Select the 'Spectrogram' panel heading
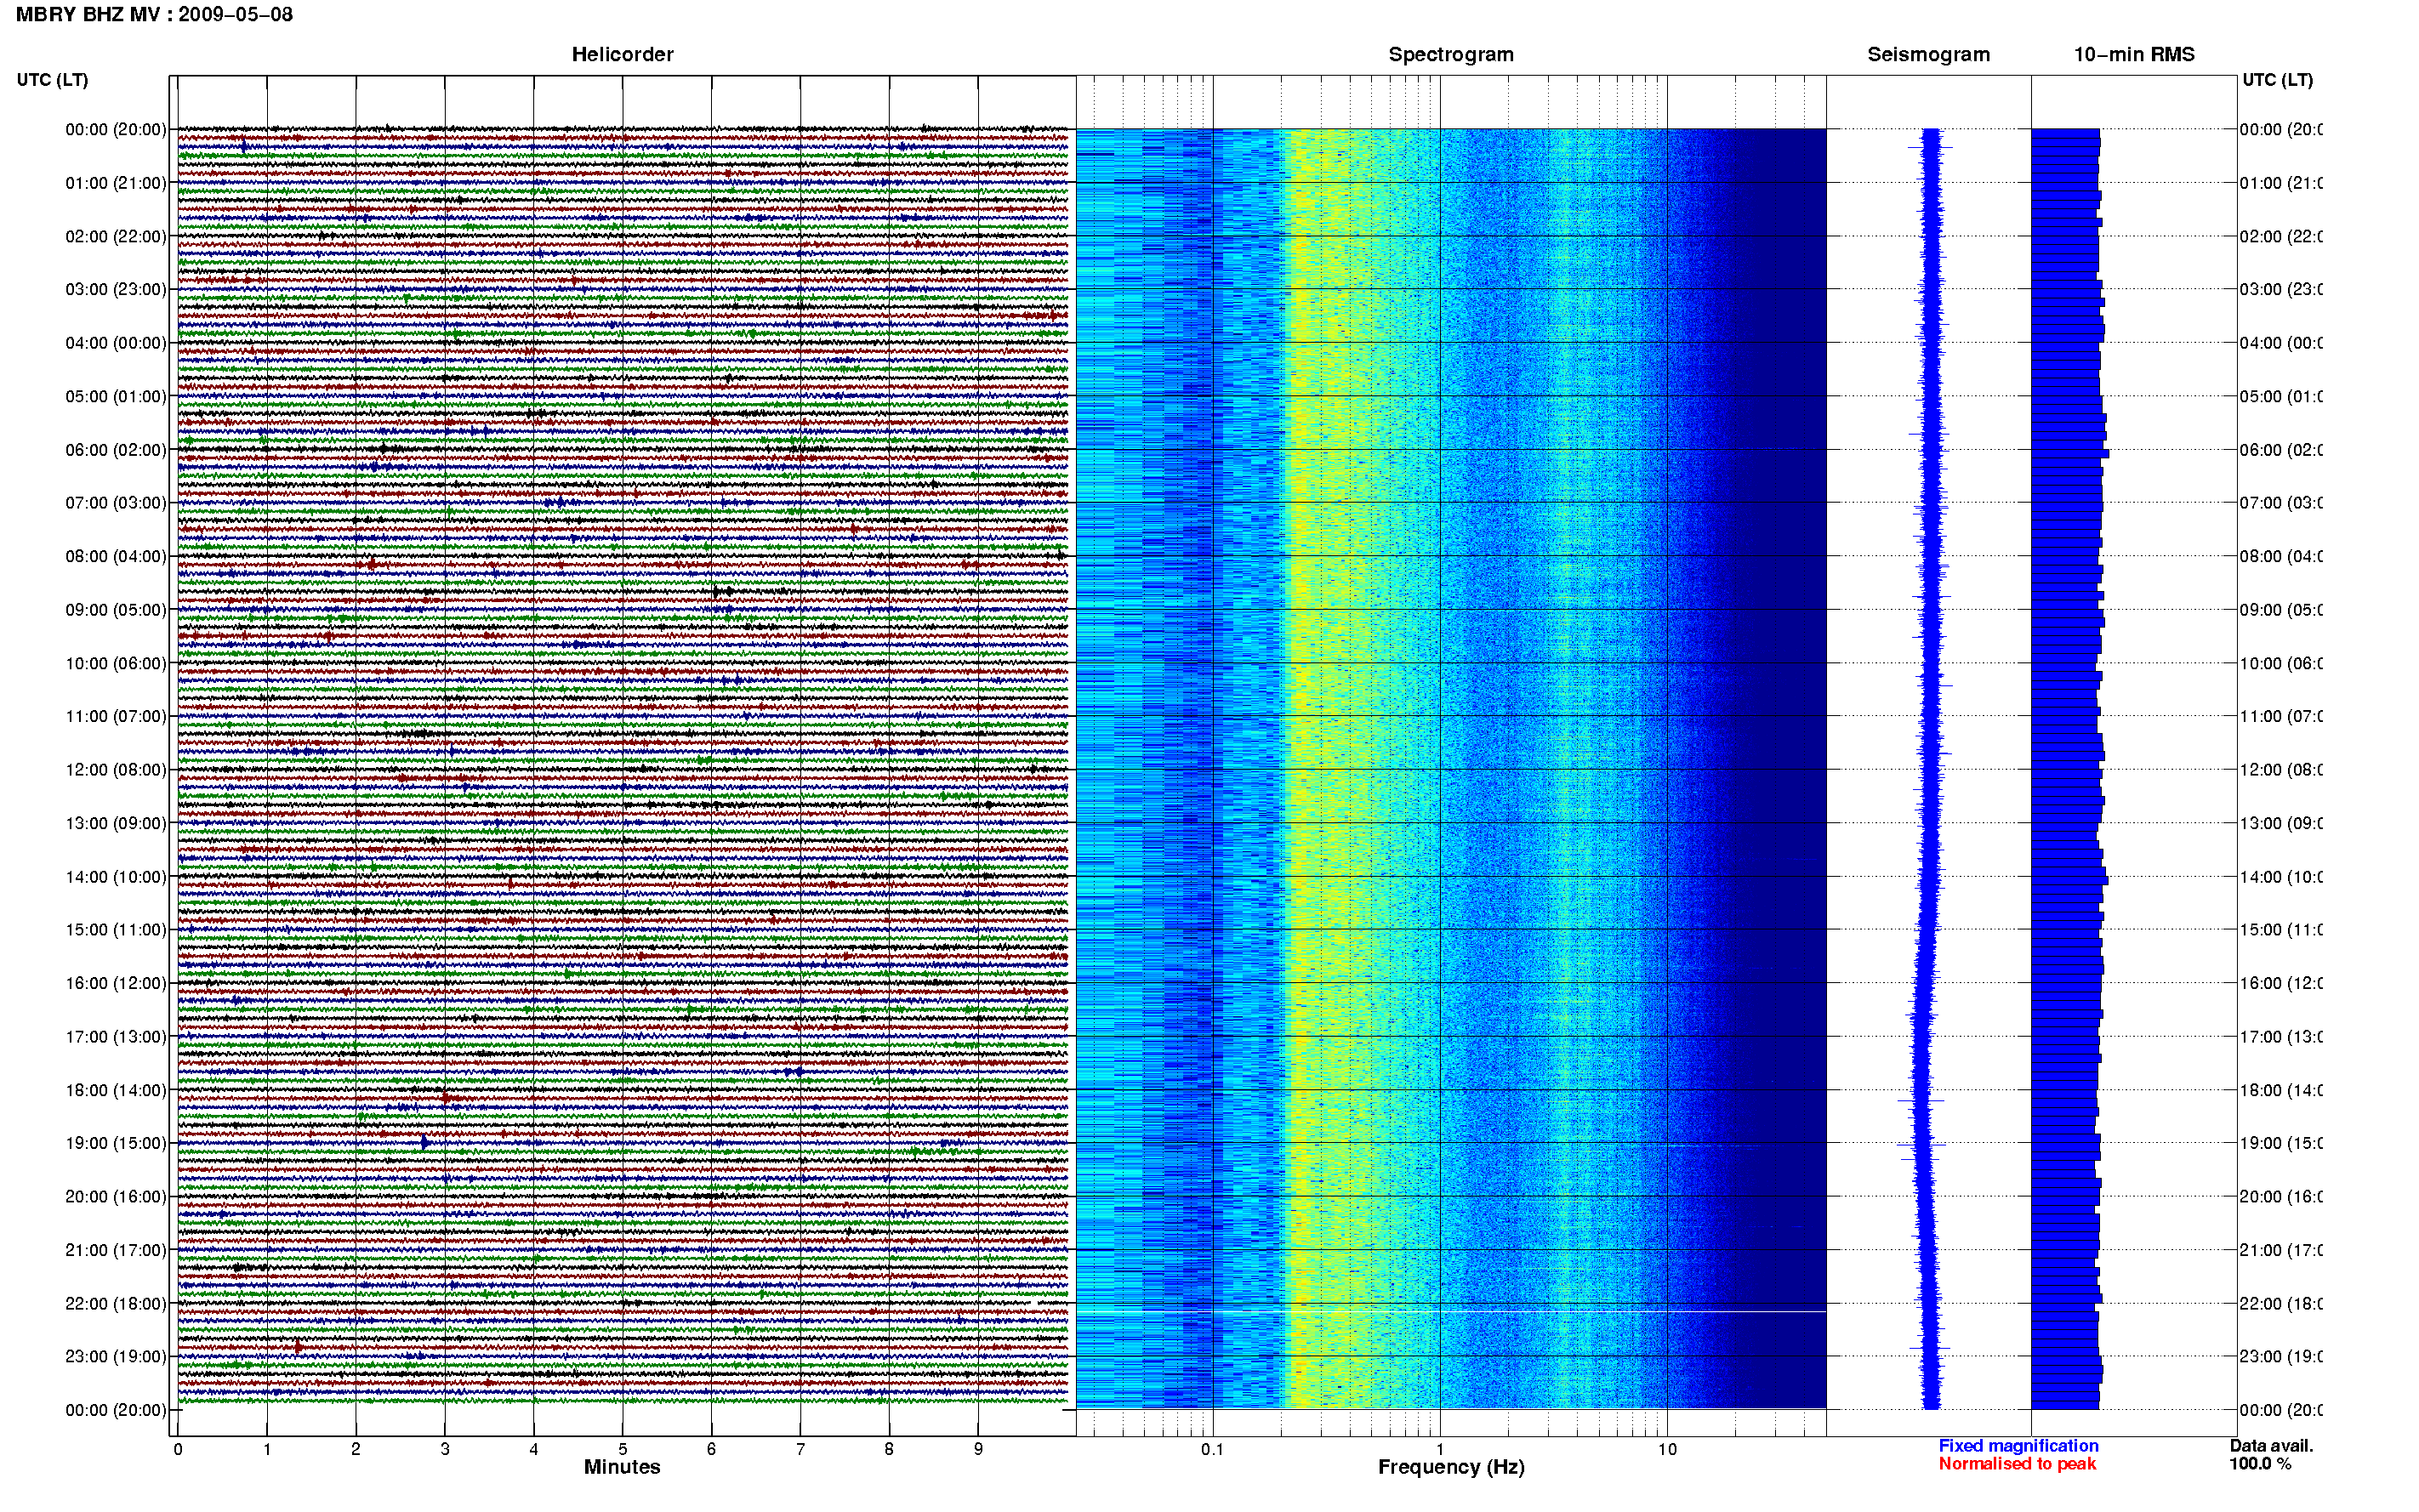The image size is (2419, 1512). (x=1451, y=55)
